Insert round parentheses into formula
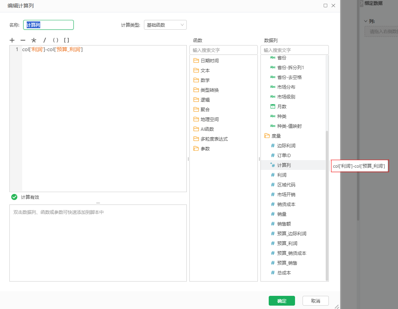 pos(56,40)
